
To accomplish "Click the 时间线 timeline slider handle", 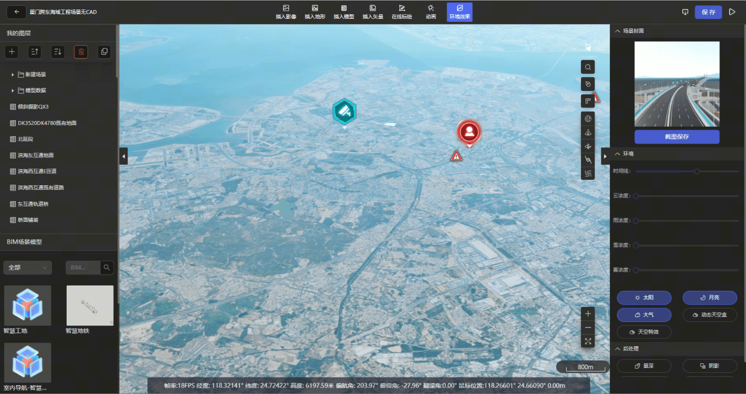I will [x=696, y=171].
